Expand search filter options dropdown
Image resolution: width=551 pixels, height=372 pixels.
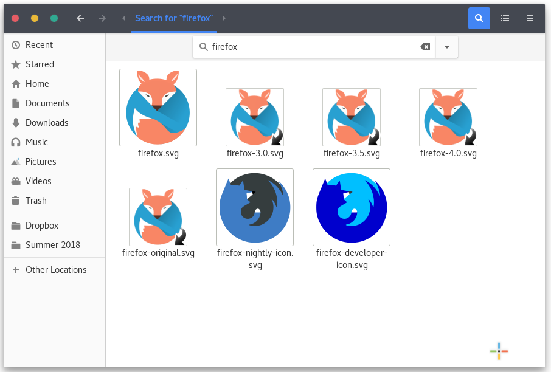[x=447, y=47]
